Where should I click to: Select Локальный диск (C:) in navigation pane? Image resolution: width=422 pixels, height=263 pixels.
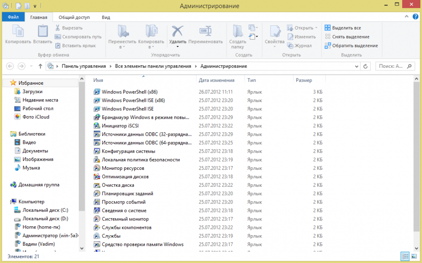[x=45, y=210]
